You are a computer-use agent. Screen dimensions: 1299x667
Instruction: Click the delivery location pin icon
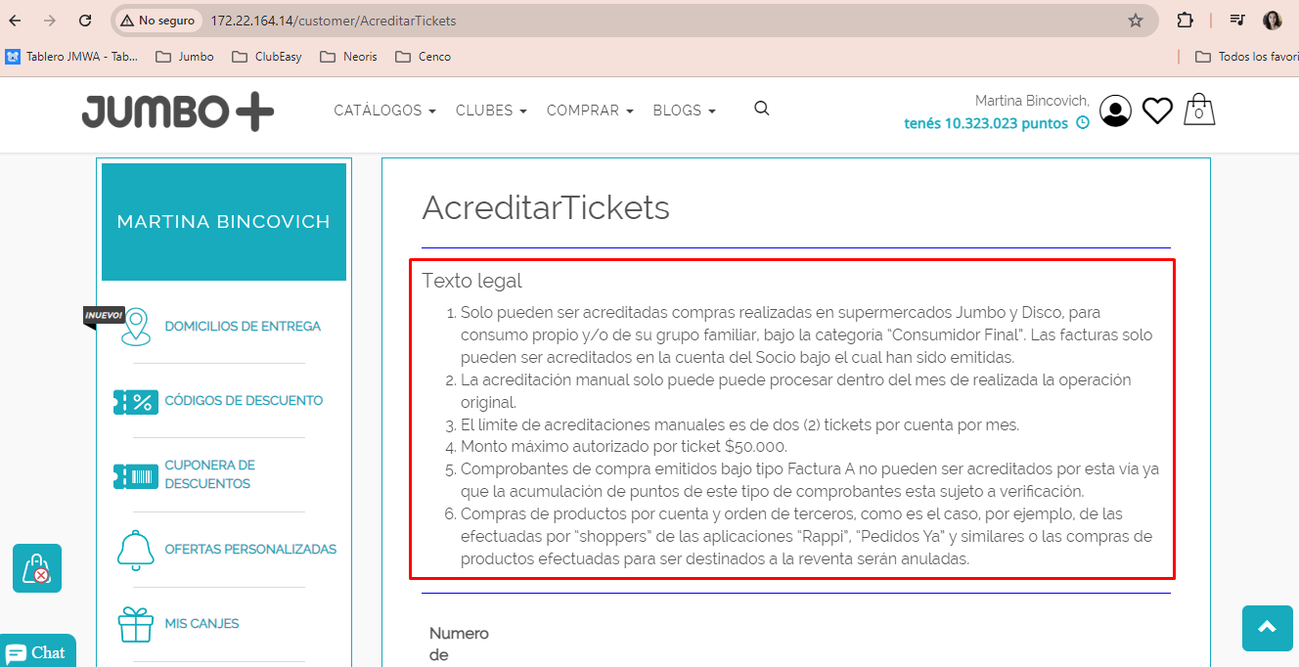coord(135,327)
